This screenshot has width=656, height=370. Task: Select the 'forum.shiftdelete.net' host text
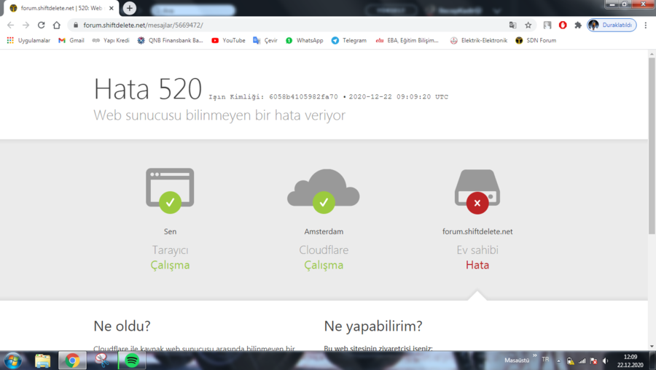pos(477,231)
